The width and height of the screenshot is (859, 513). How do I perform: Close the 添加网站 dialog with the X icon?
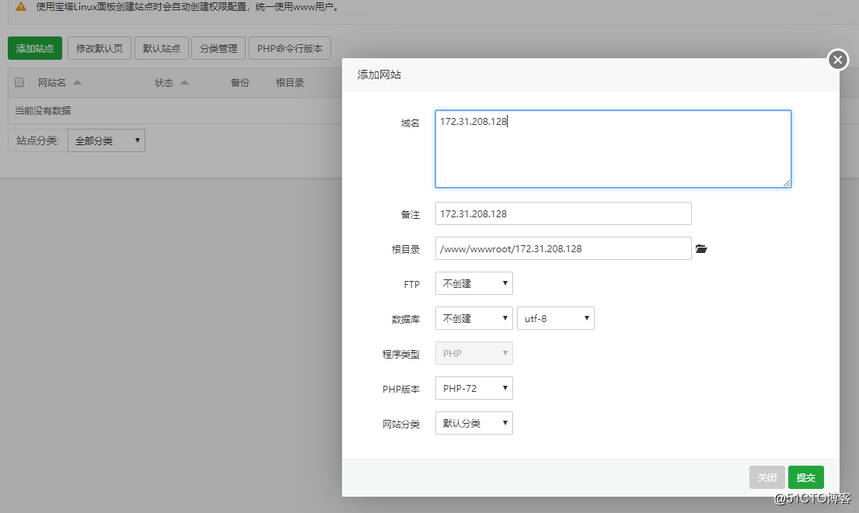click(837, 59)
